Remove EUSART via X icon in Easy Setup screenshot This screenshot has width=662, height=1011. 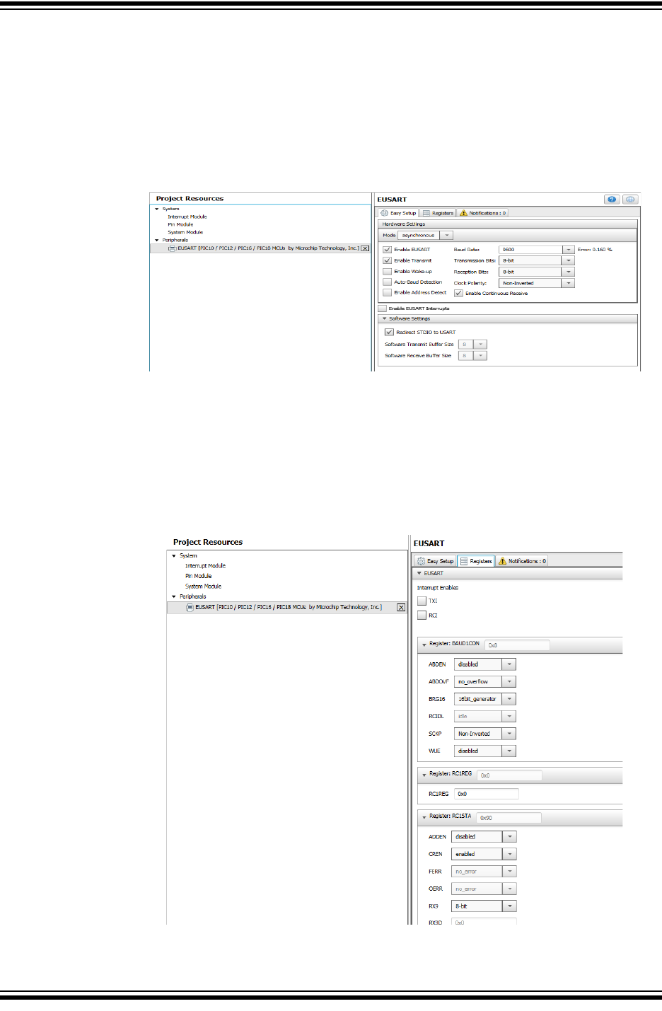point(365,248)
